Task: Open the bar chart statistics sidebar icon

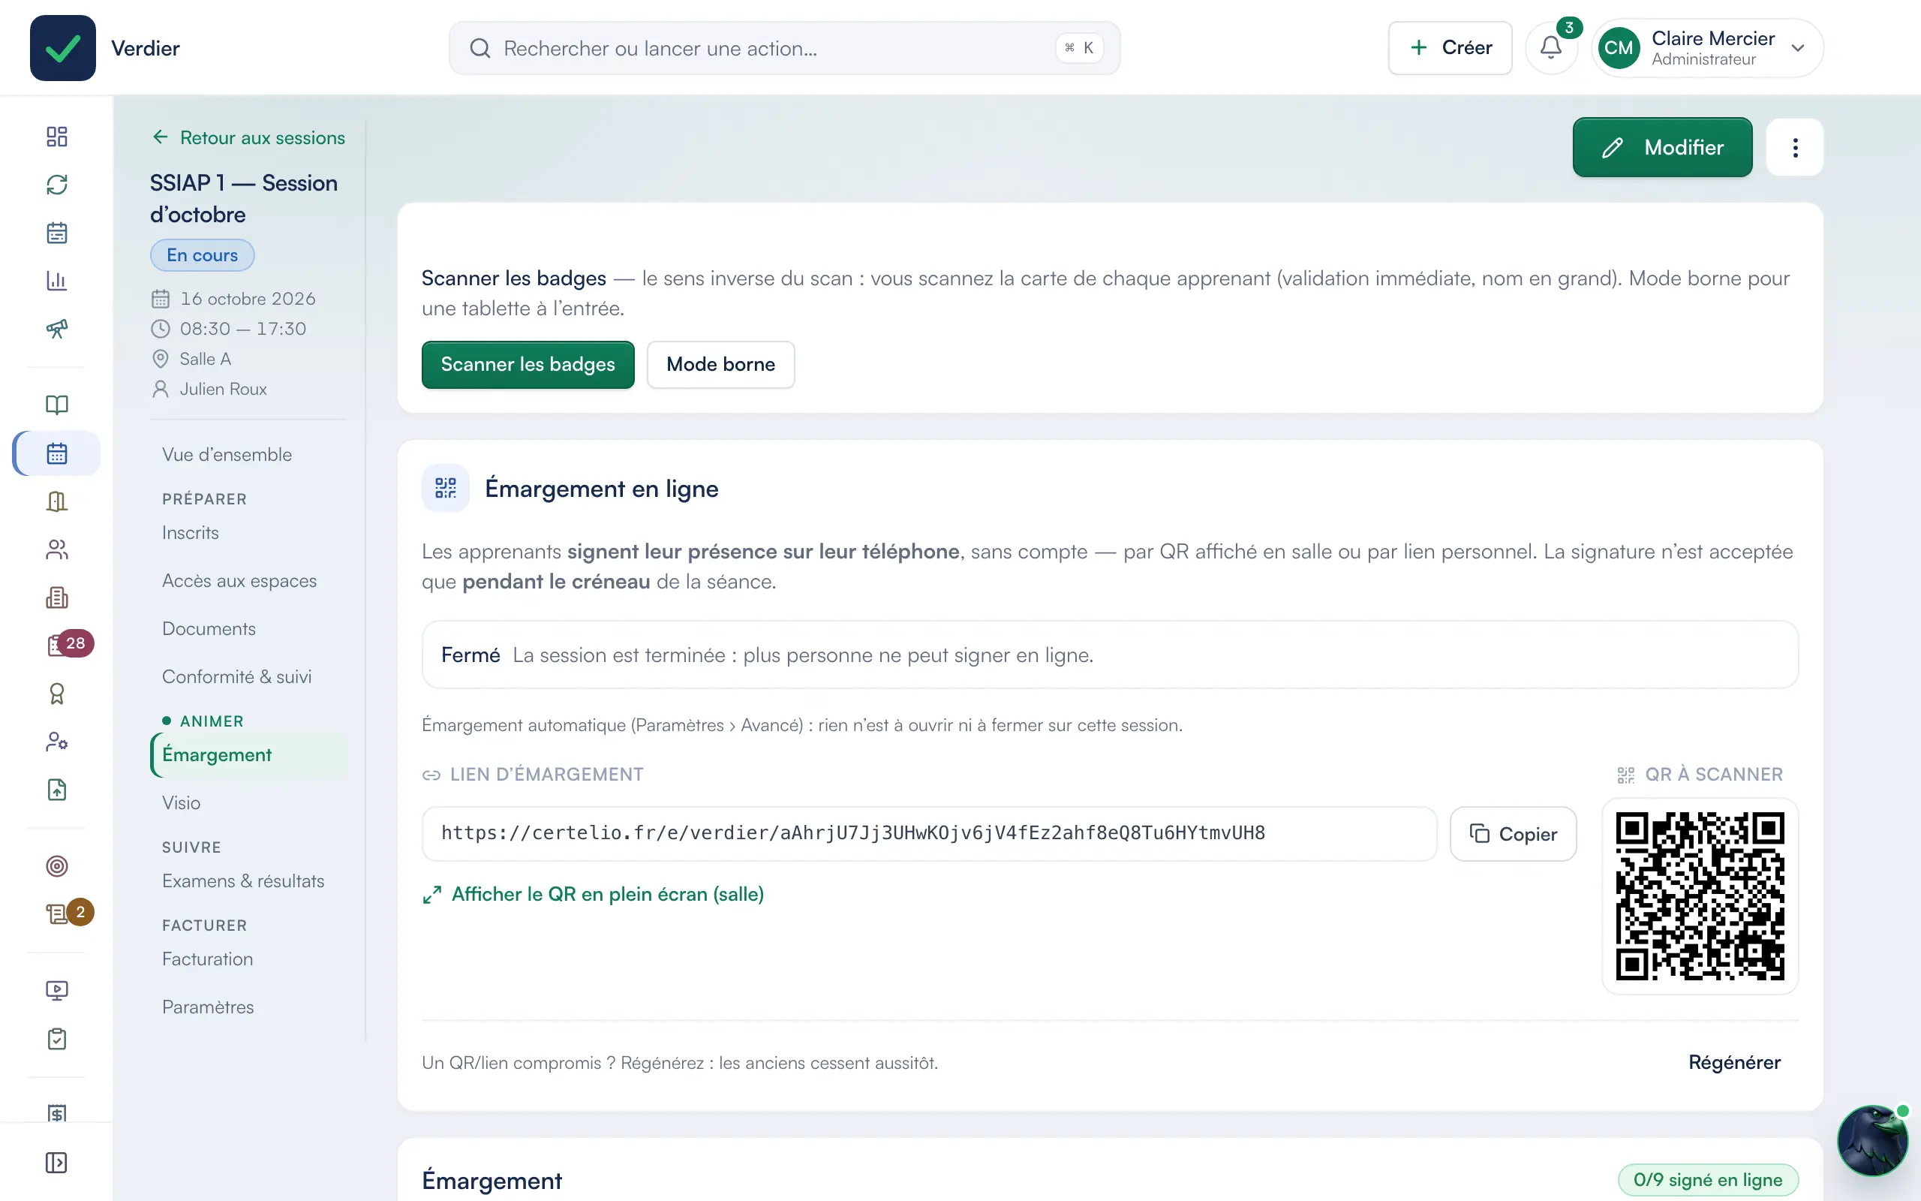Action: (56, 281)
